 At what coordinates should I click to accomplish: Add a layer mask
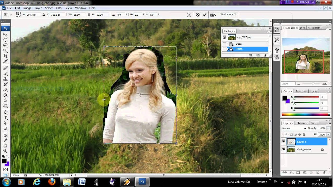click(x=298, y=172)
